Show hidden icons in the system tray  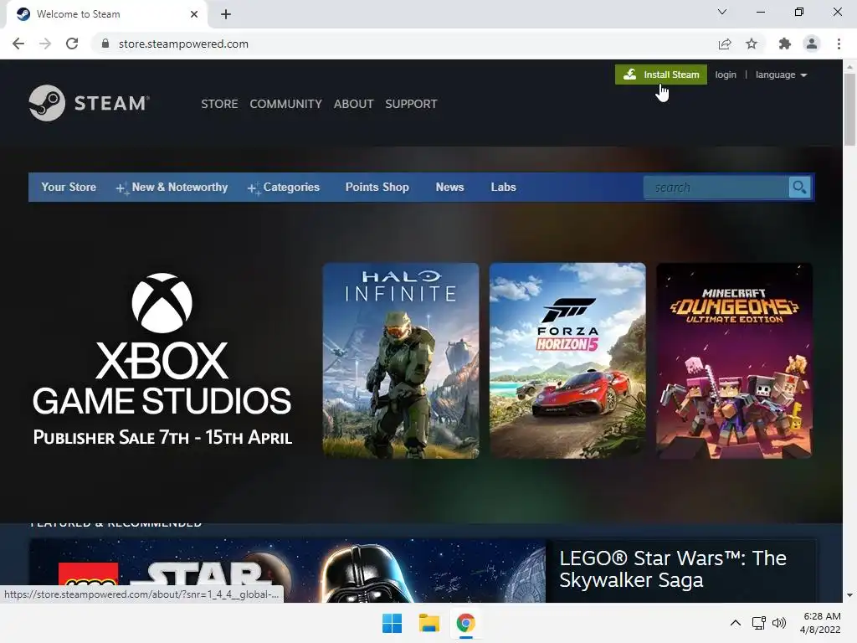point(736,623)
